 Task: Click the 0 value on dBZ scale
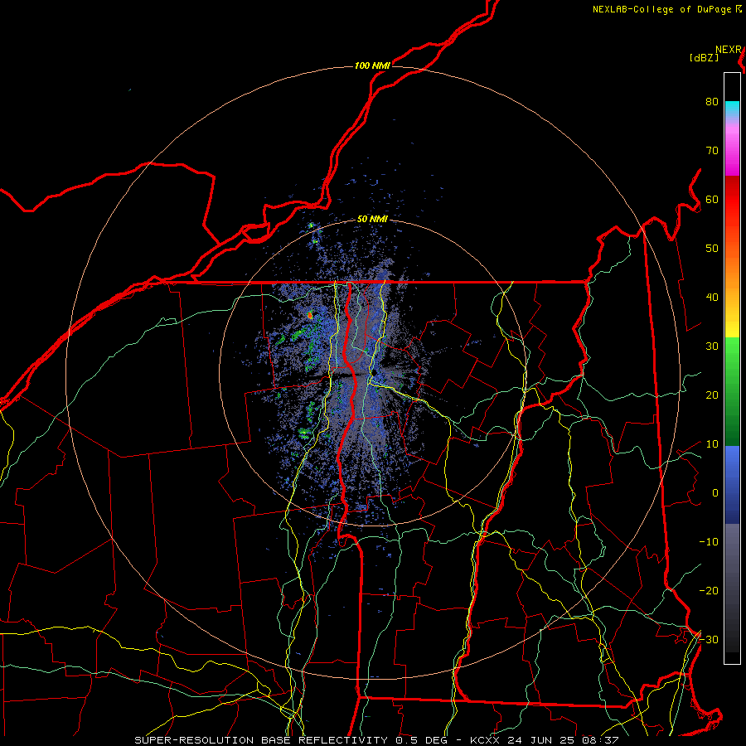click(x=715, y=493)
